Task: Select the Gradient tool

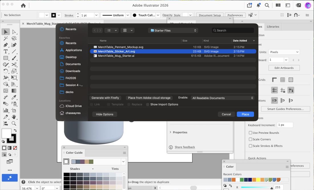Action: 14,91
